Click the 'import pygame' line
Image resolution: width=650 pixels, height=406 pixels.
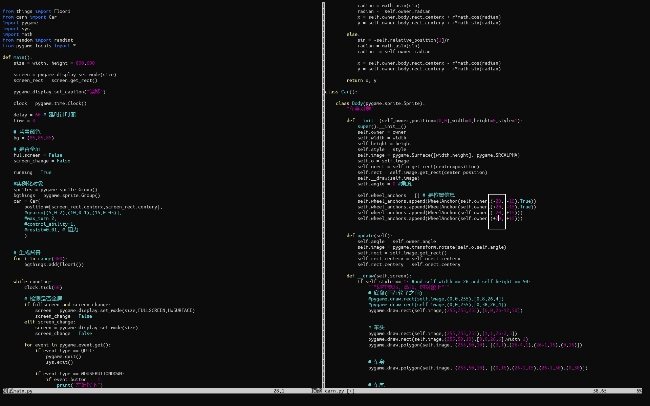[x=20, y=23]
